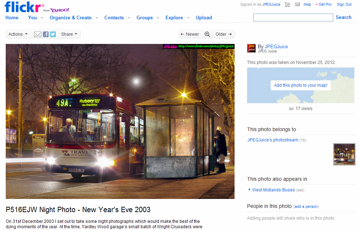Send photo by email envelope icon
359x230 pixels.
point(37,34)
